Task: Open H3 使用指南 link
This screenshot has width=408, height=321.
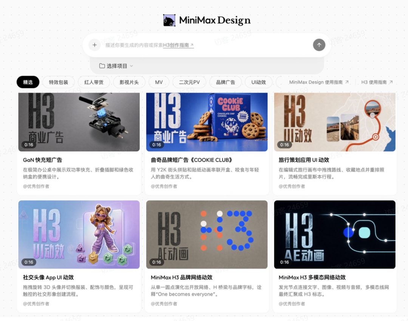Action: click(377, 82)
